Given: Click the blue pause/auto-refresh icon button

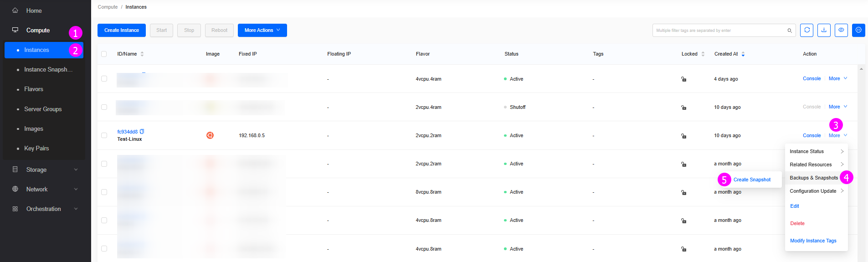Looking at the screenshot, I should [858, 30].
